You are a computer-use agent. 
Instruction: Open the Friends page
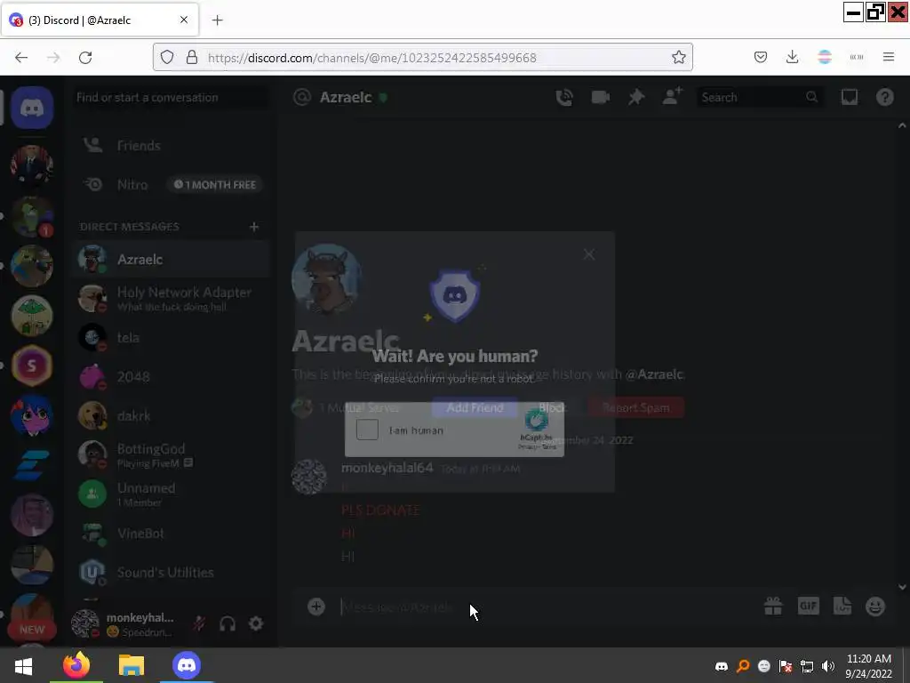[x=172, y=145]
